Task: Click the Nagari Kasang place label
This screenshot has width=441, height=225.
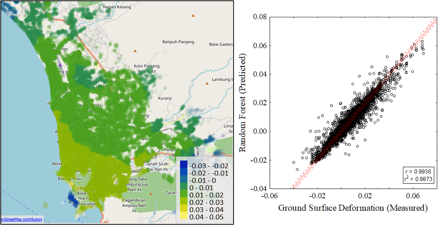Action: (117, 7)
